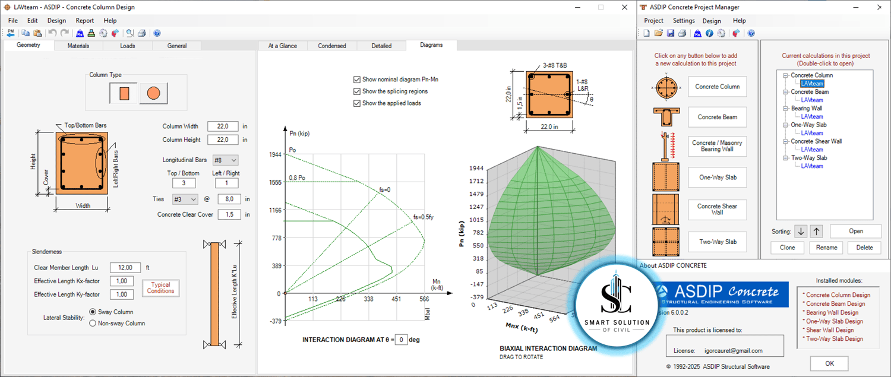Click Open folder icon in Project Manager toolbar
Viewport: 891px width, 377px height.
659,33
